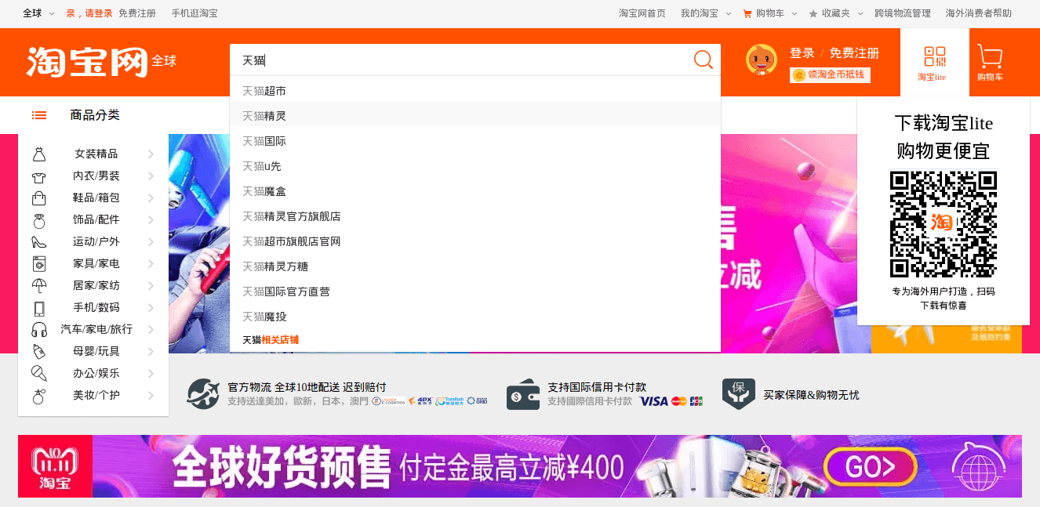
Task: Click the airplane logistics icon
Action: 203,393
